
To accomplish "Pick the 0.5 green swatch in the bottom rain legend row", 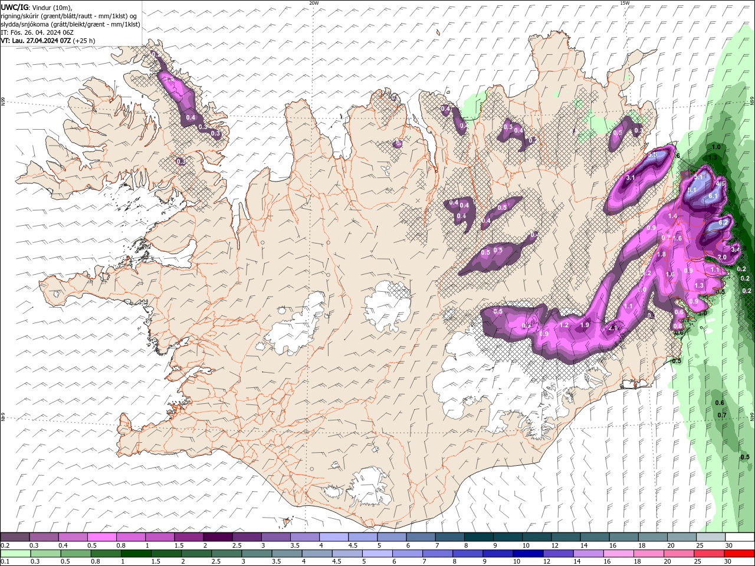I will pos(76,554).
